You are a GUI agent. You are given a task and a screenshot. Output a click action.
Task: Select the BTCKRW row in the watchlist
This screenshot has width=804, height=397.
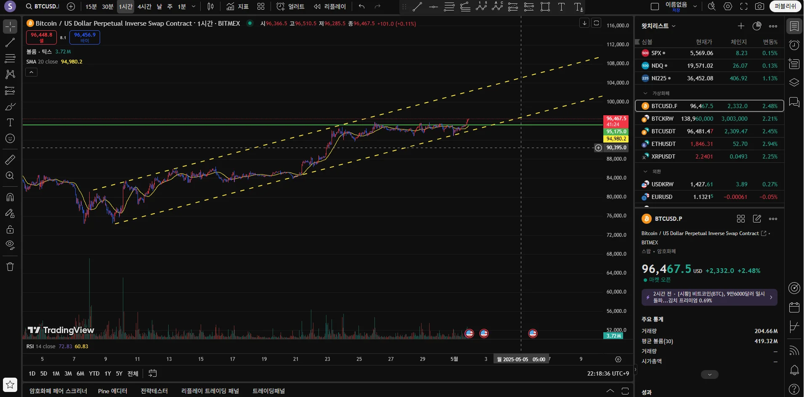tap(709, 119)
